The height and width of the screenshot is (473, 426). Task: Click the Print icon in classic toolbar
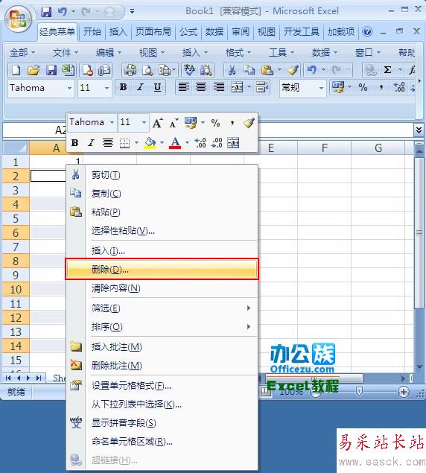[130, 70]
